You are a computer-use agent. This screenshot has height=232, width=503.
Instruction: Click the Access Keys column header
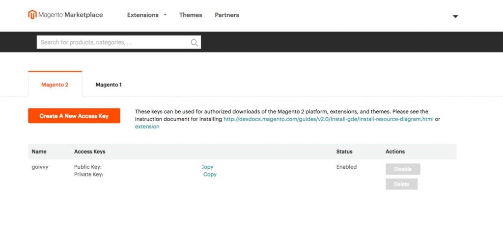(89, 152)
